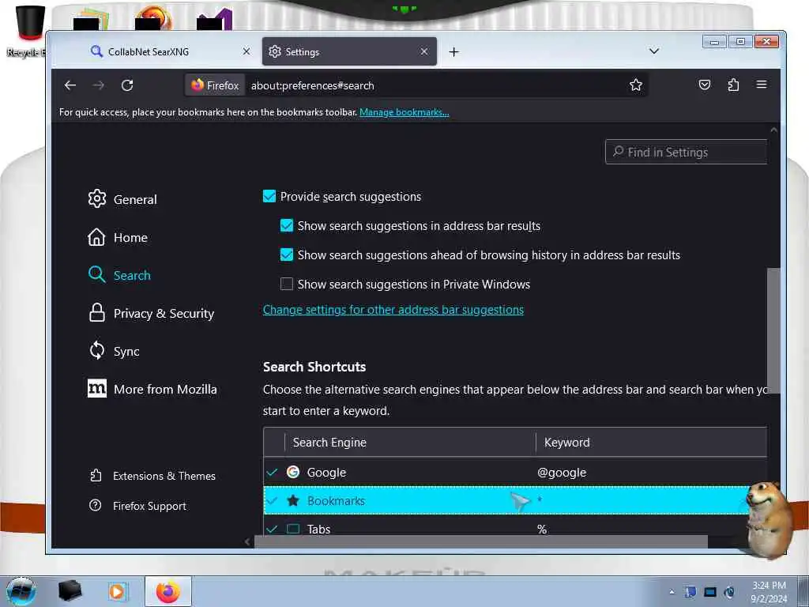This screenshot has width=809, height=607.
Task: Click the Tabs row icon
Action: [x=293, y=529]
